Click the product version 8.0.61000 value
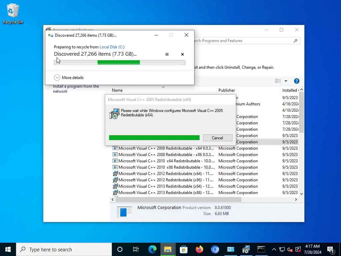The height and width of the screenshot is (256, 341). coord(223,208)
